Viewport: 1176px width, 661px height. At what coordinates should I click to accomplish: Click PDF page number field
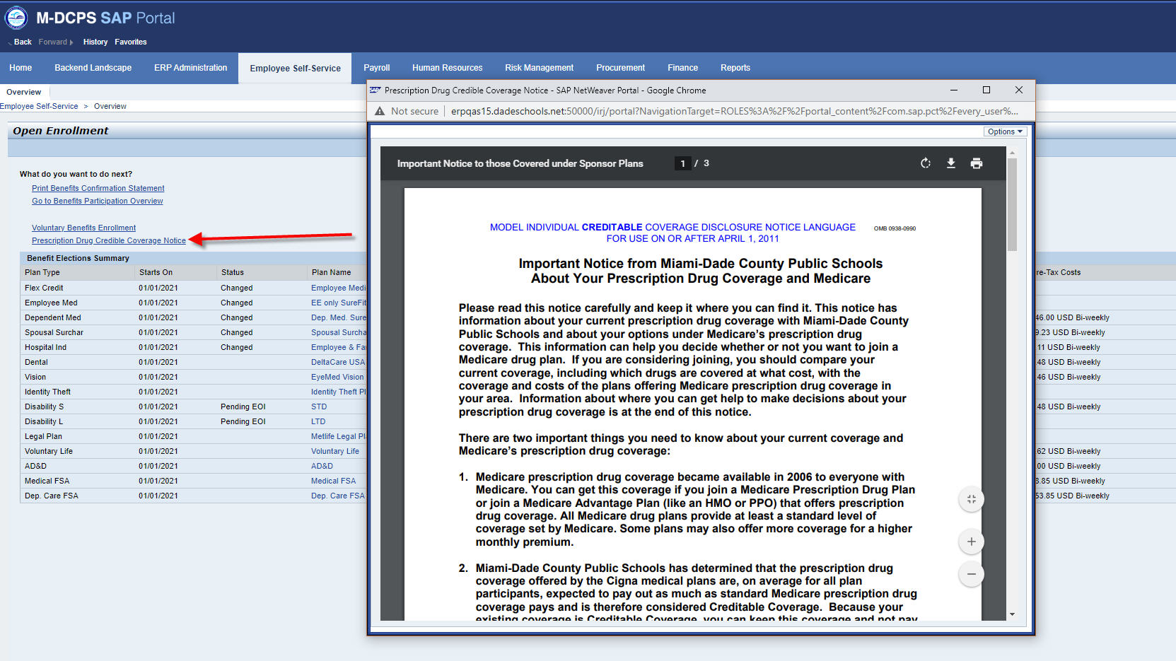pos(682,163)
